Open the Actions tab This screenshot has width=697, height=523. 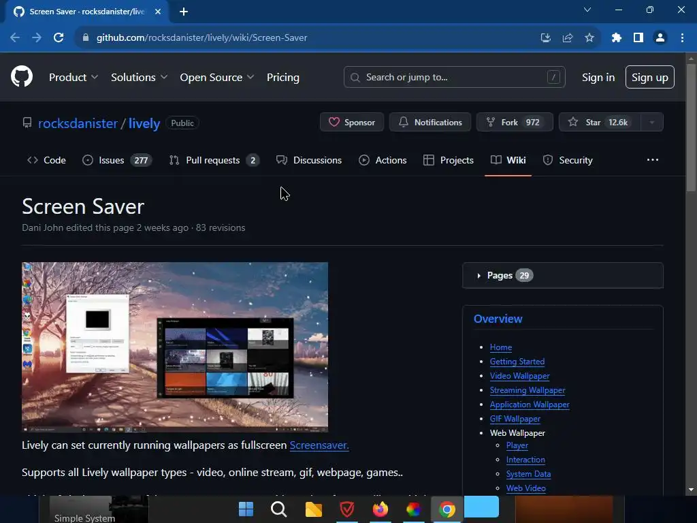(383, 160)
